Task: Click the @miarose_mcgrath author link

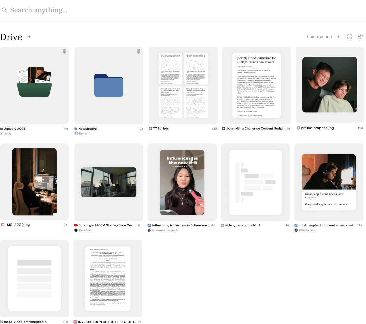Action: click(165, 230)
